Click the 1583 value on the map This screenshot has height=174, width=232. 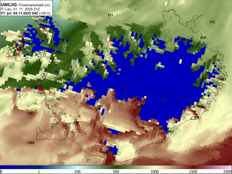[x=22, y=41]
